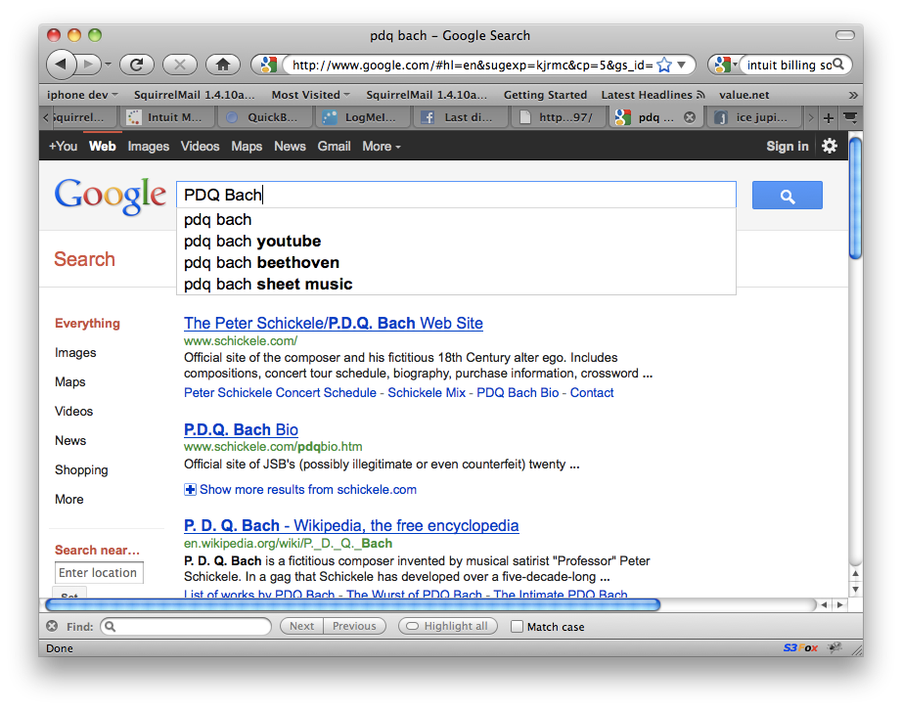Show more bookmarks with the chevron
Image resolution: width=902 pixels, height=710 pixels.
pyautogui.click(x=853, y=95)
